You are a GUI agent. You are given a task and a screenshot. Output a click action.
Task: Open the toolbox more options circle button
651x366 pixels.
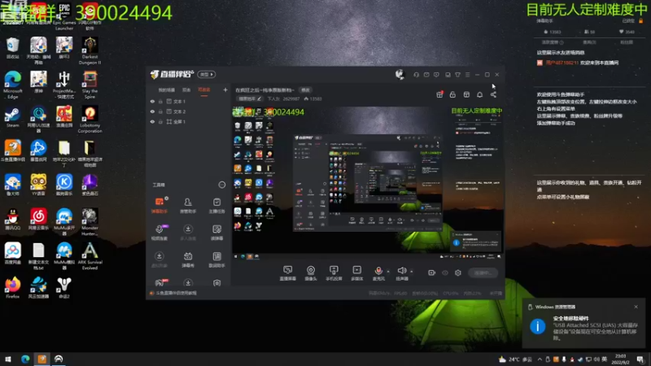tap(221, 185)
